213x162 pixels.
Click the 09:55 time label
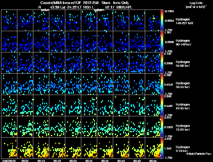(153, 161)
